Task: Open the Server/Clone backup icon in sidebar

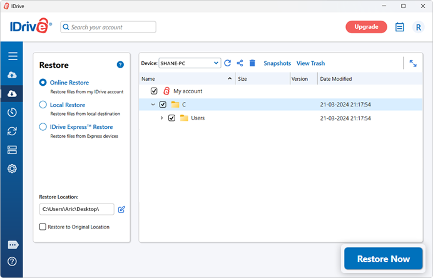Action: [12, 150]
